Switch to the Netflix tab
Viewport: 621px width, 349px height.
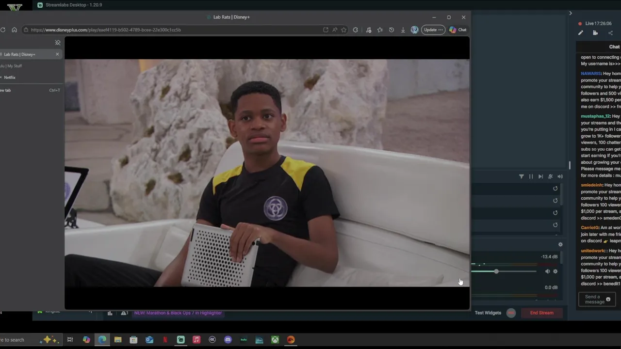30,78
